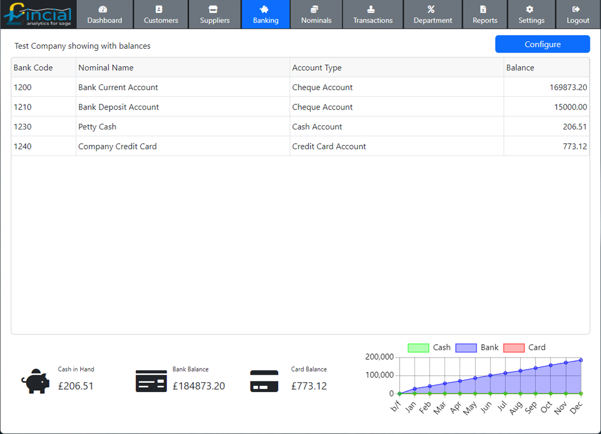Click the Bank Balance cheque icon
Image resolution: width=601 pixels, height=434 pixels.
click(152, 381)
